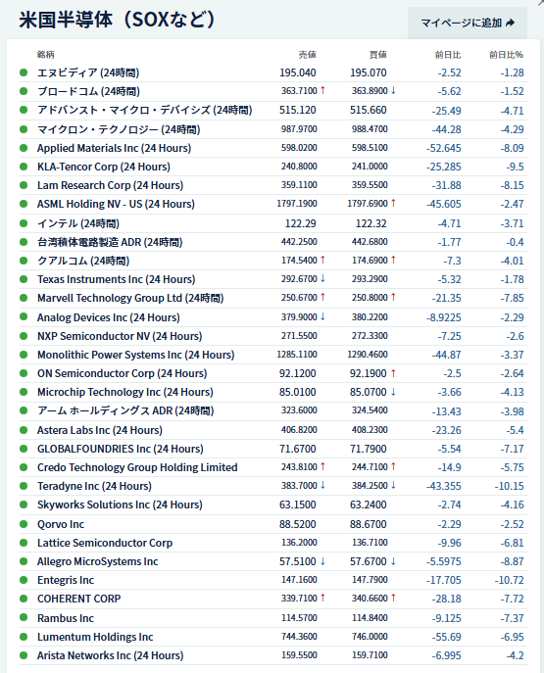This screenshot has height=673, width=544.
Task: Click green status dot for エヌビディア
Action: click(24, 72)
